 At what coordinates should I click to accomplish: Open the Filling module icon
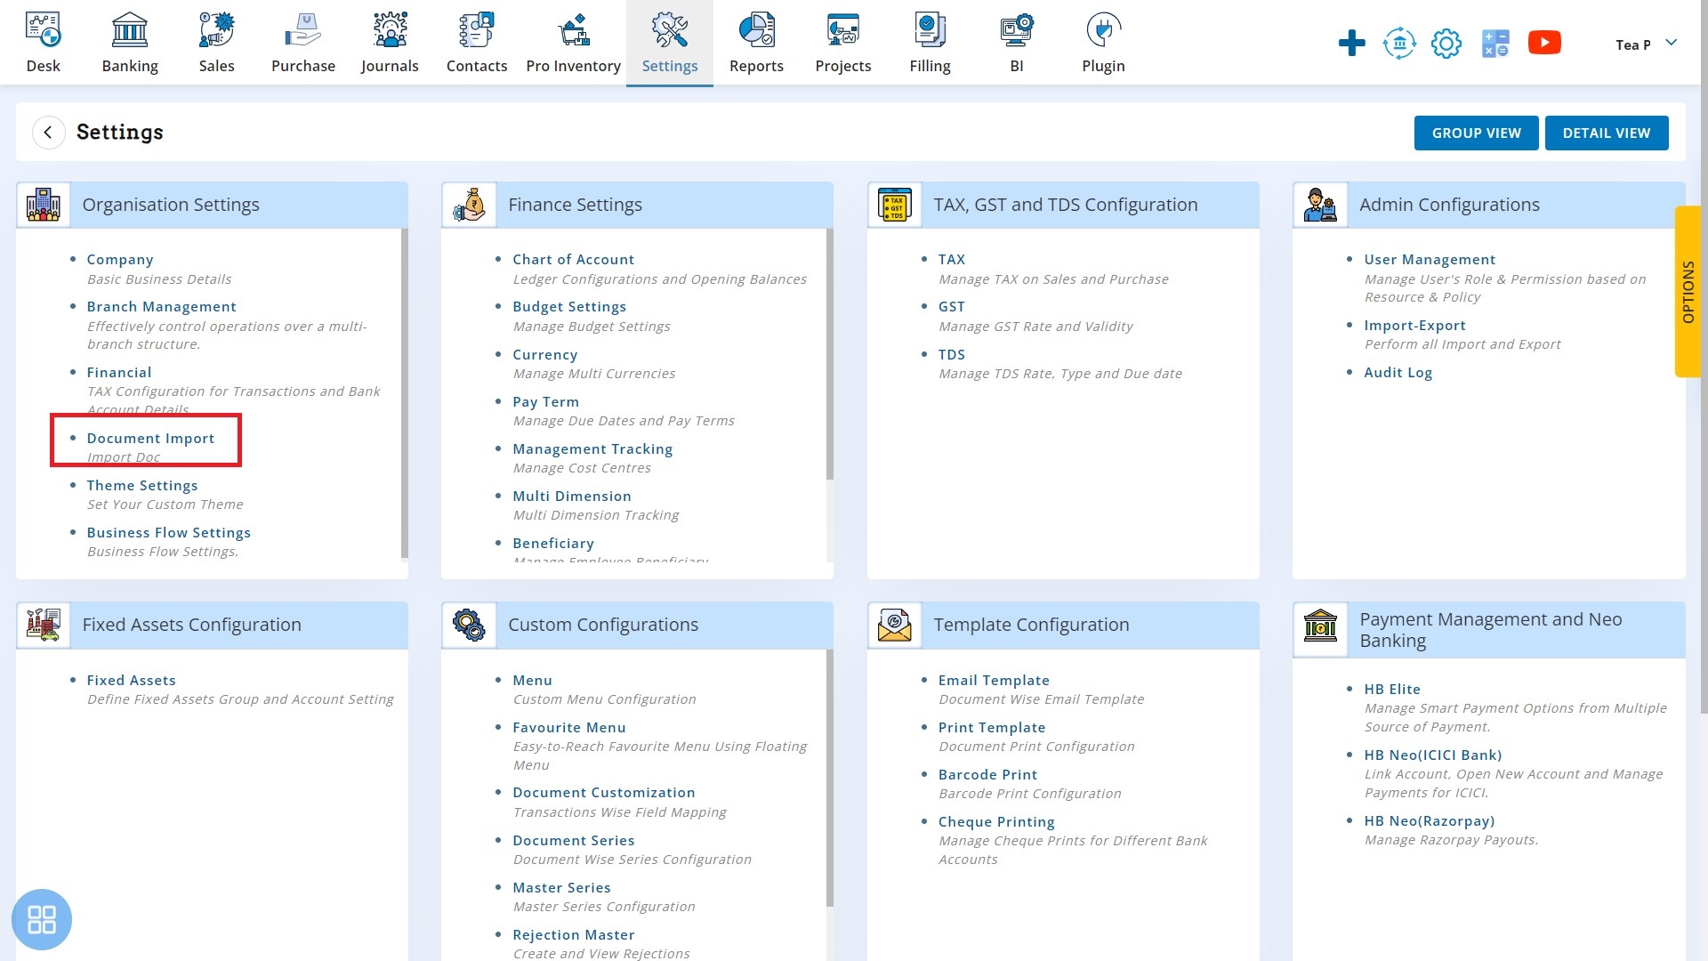[930, 30]
